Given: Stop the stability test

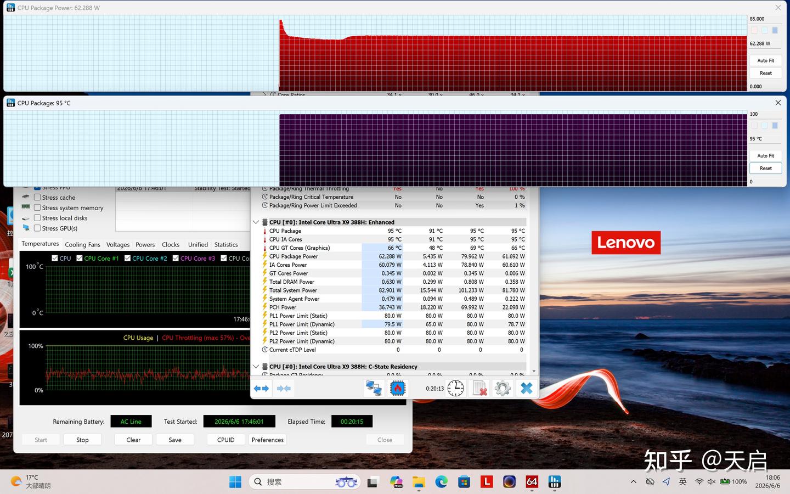Looking at the screenshot, I should pos(82,440).
